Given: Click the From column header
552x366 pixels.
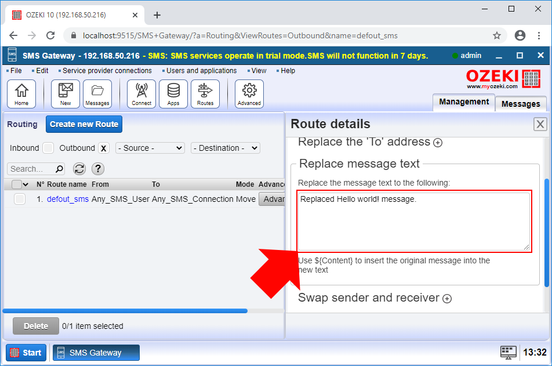Looking at the screenshot, I should click(100, 184).
